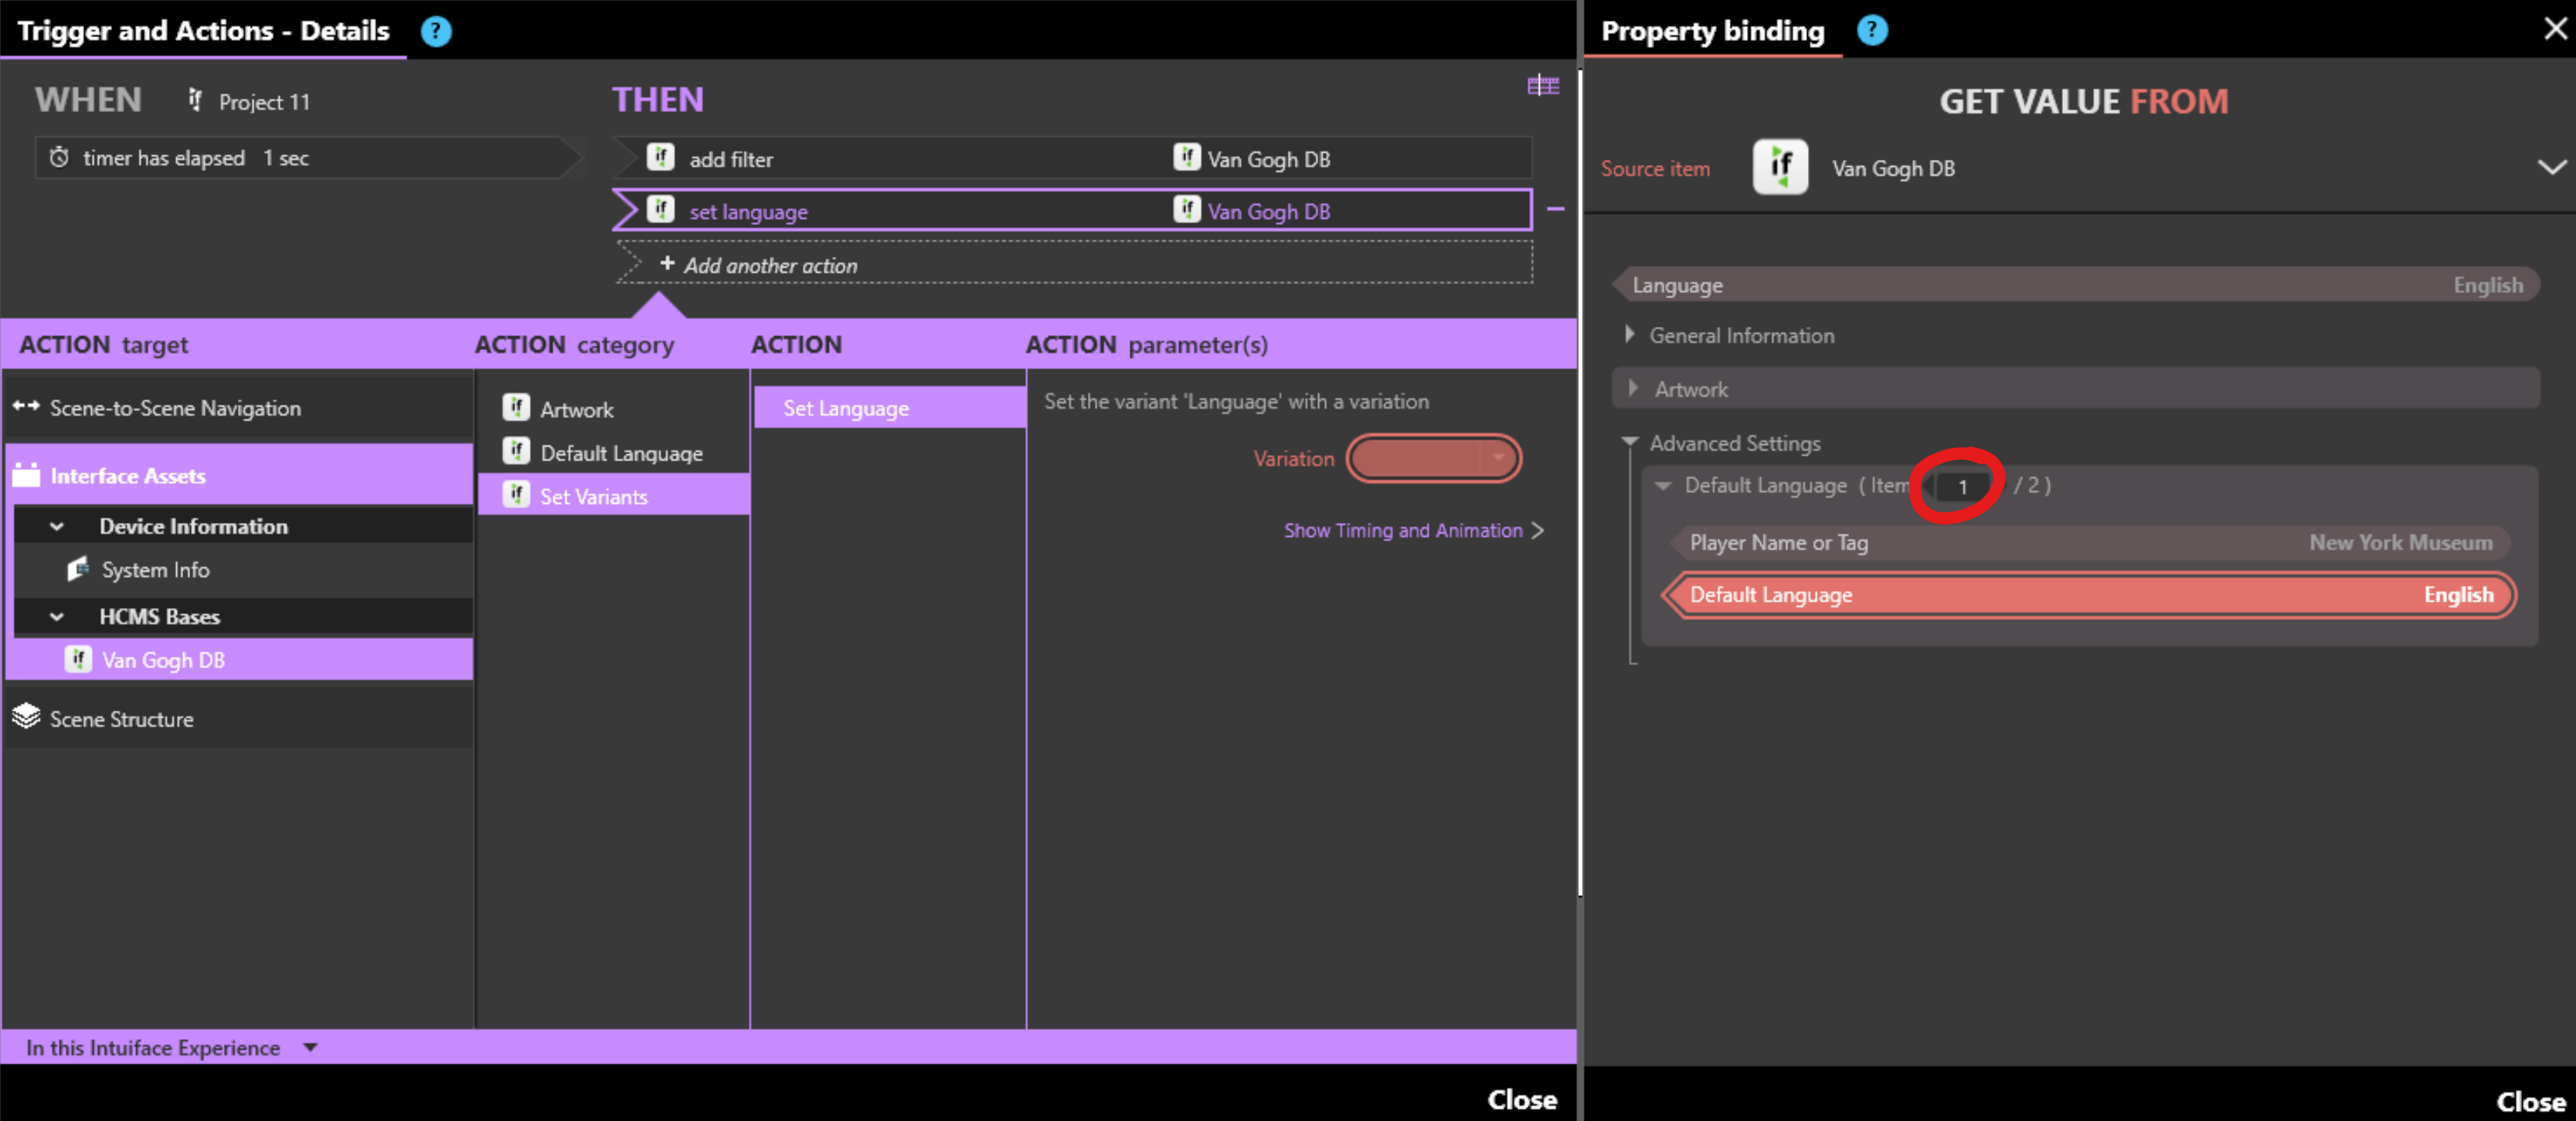This screenshot has height=1121, width=2576.
Task: Select the Language English property
Action: 2077,285
